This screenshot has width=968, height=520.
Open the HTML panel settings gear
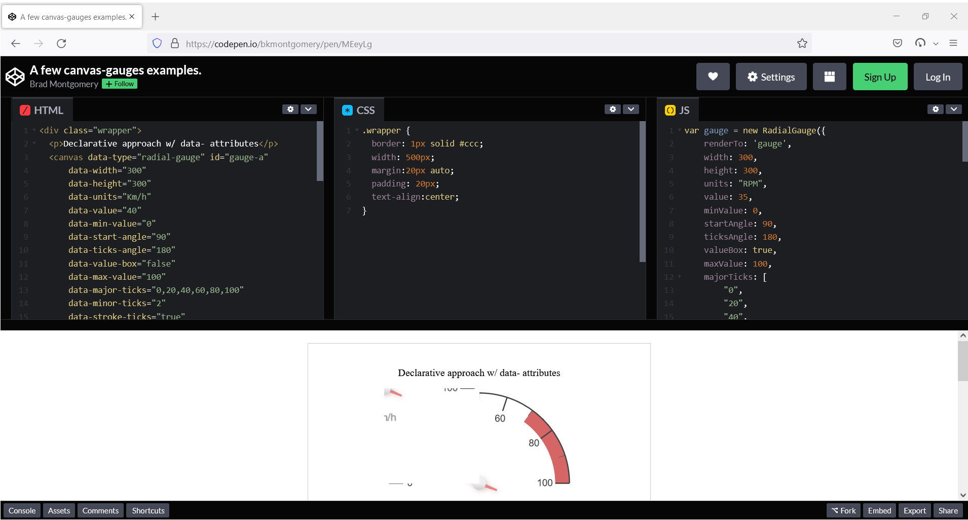pos(290,109)
